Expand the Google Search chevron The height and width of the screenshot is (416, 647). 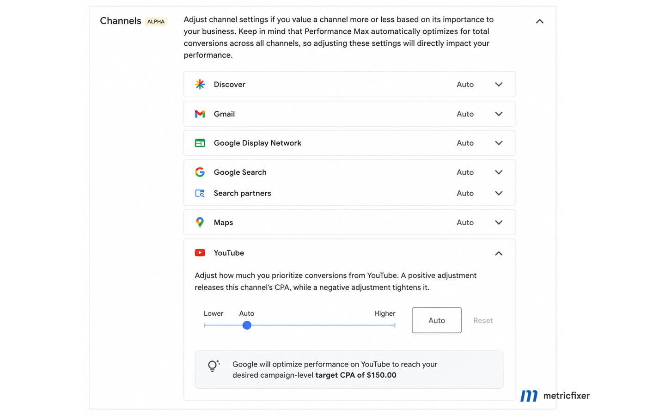pyautogui.click(x=499, y=172)
